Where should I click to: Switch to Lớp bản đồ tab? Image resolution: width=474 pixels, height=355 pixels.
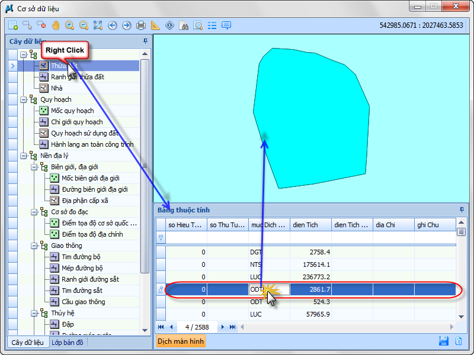(x=68, y=343)
